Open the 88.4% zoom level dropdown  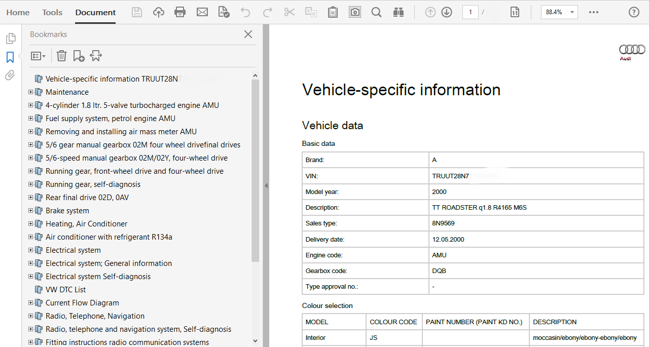click(572, 12)
